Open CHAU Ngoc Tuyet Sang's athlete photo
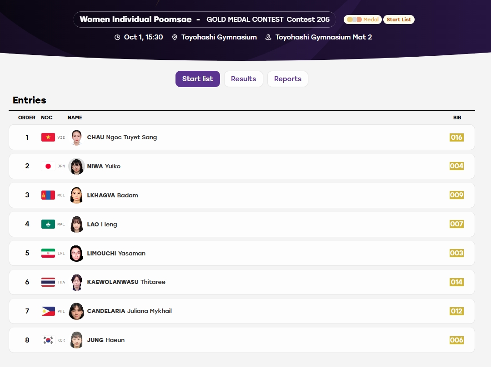This screenshot has width=491, height=367. [76, 137]
